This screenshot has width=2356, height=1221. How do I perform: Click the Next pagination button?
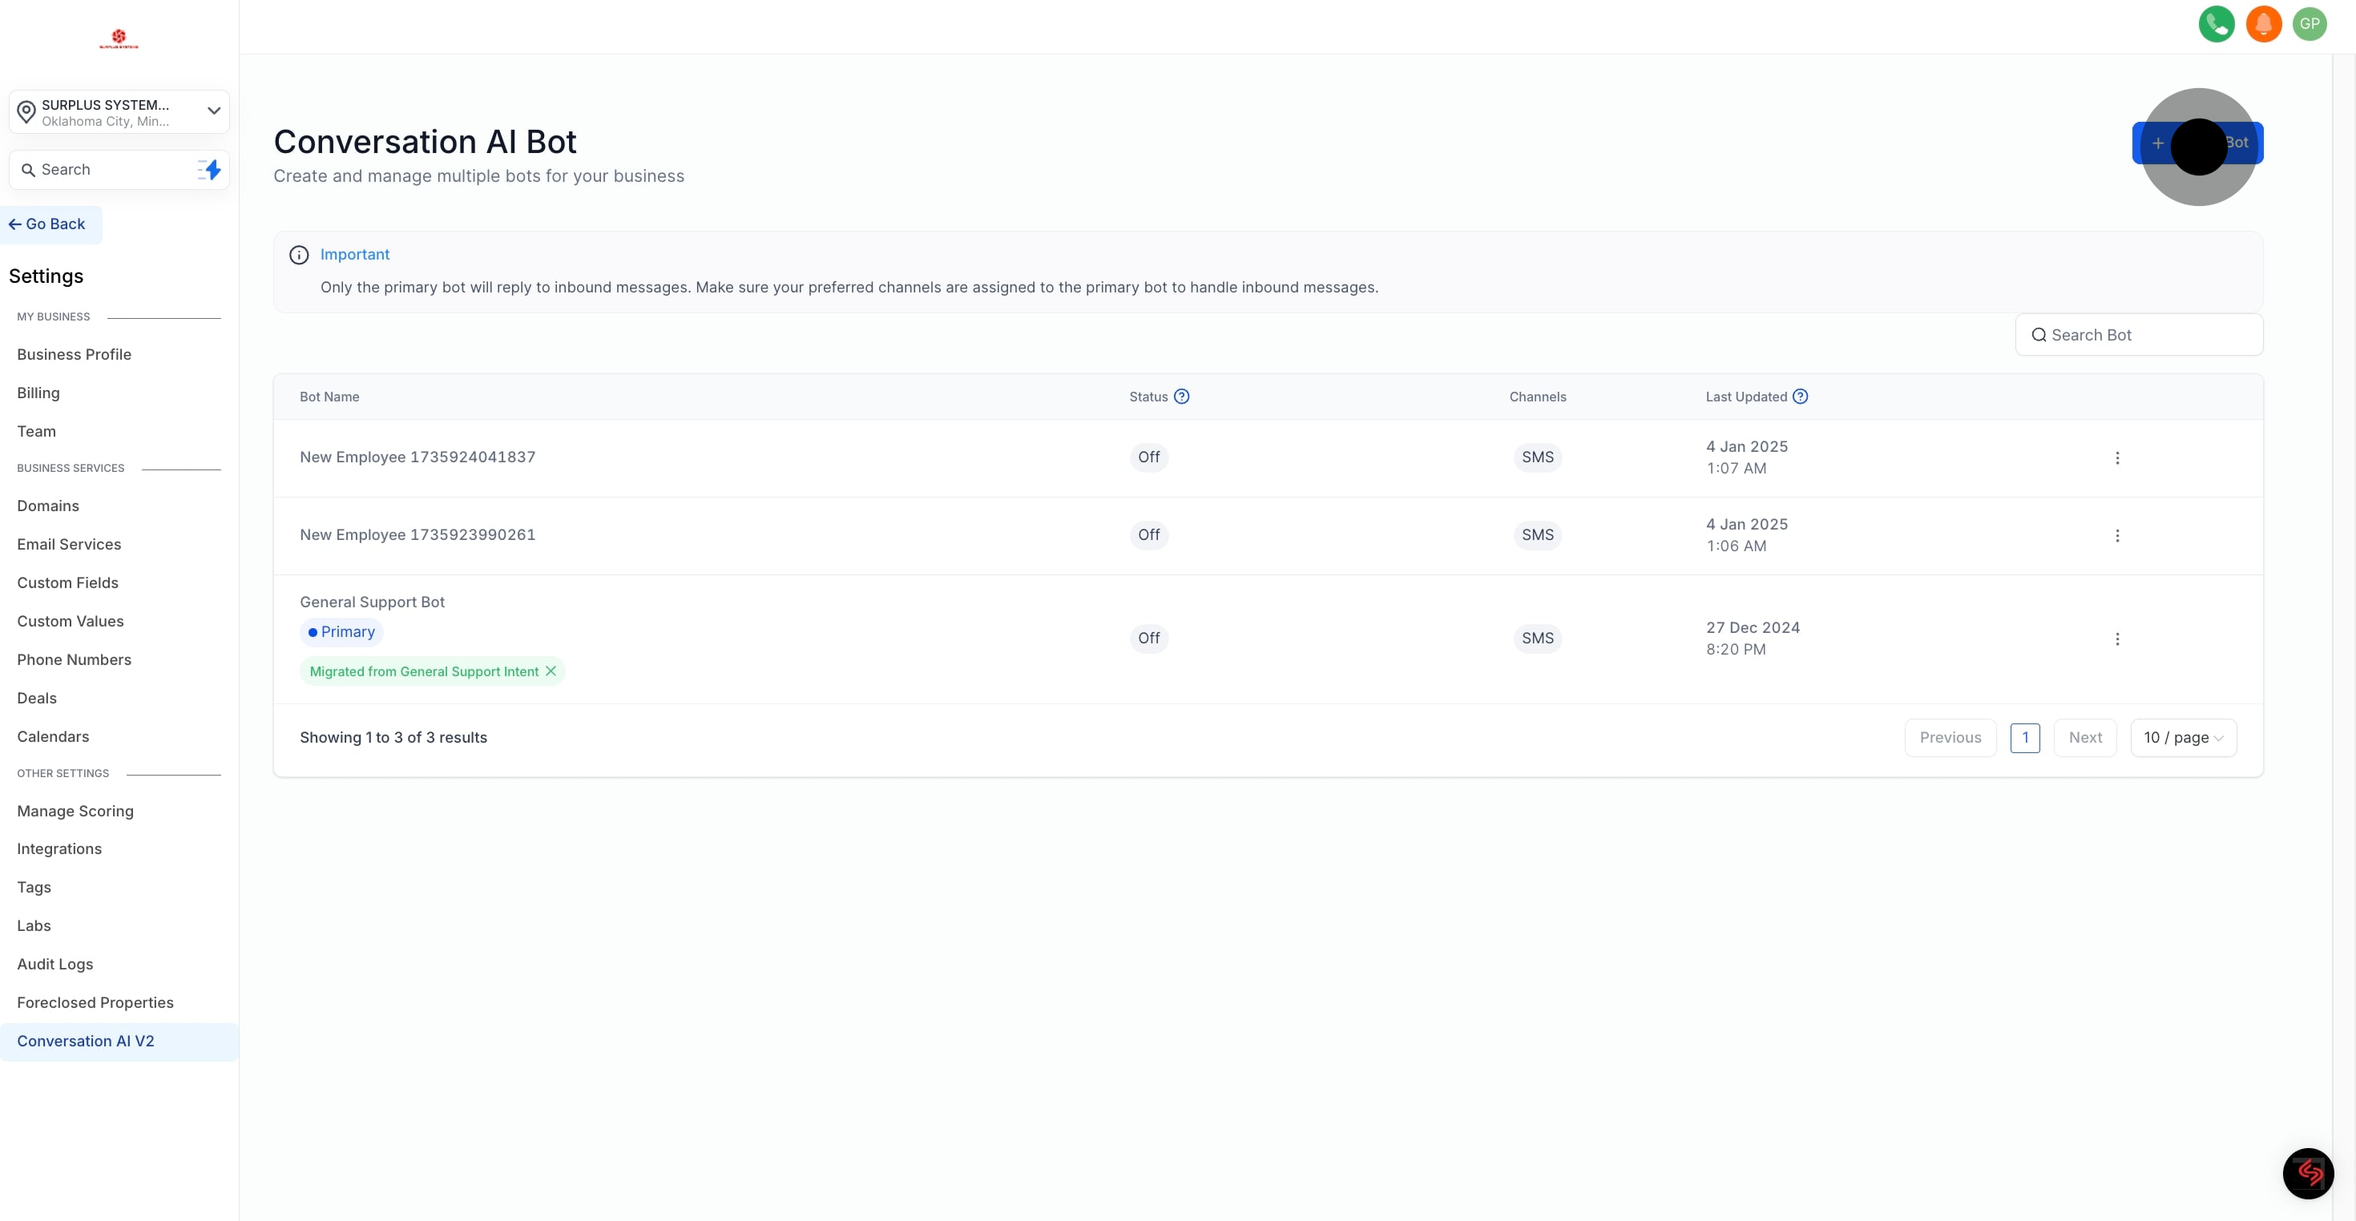click(x=2084, y=737)
